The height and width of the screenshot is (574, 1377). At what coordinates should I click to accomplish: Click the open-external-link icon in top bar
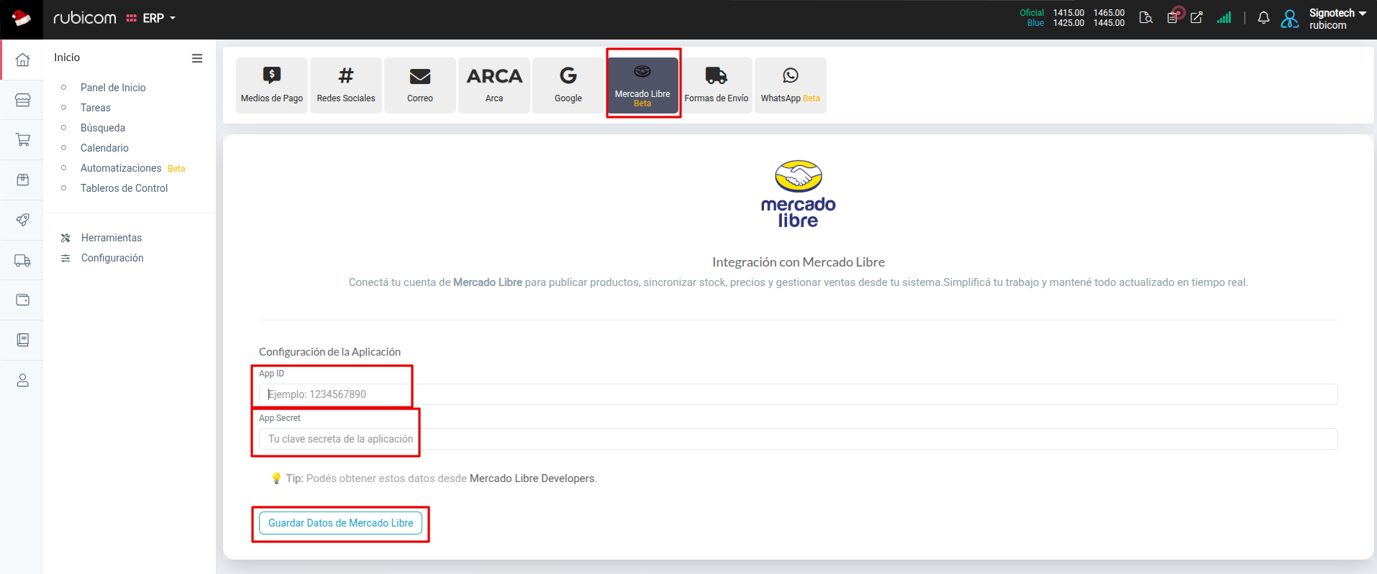pos(1196,18)
